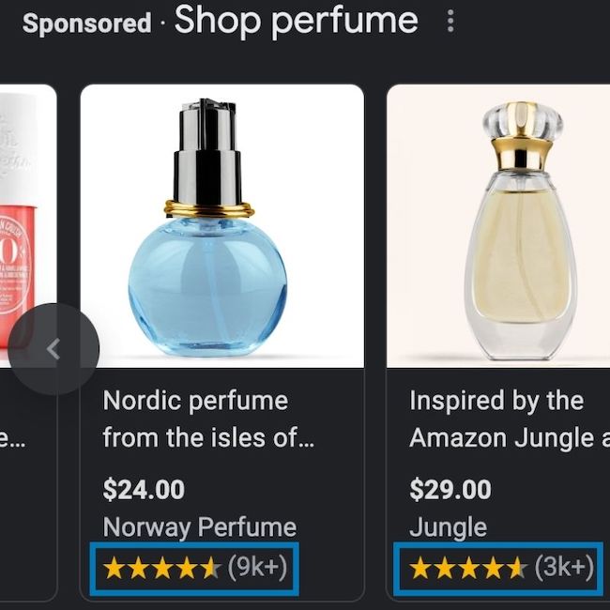The height and width of the screenshot is (610, 610).
Task: Click the previous arrow on the carousel
Action: (53, 349)
